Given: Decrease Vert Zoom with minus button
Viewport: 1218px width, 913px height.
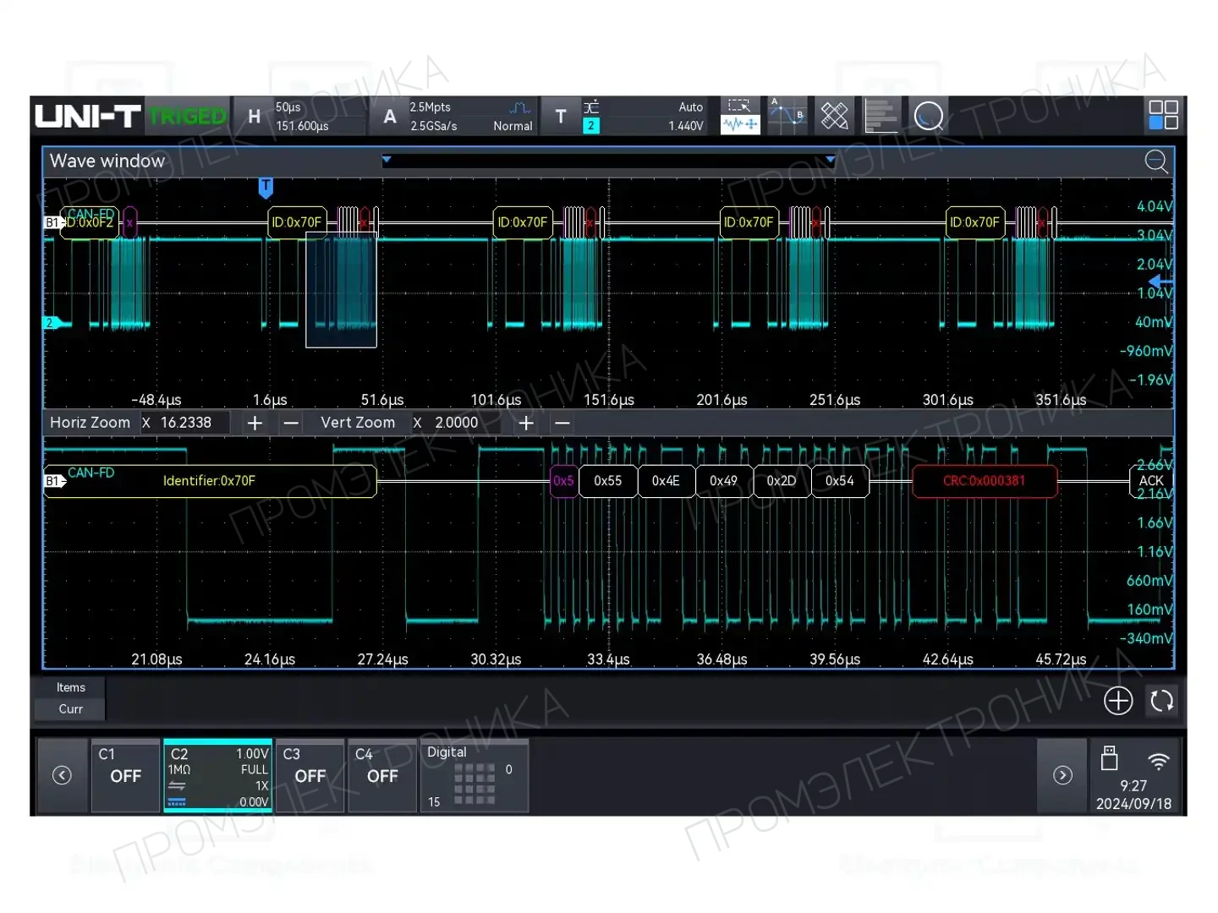Looking at the screenshot, I should 562,423.
